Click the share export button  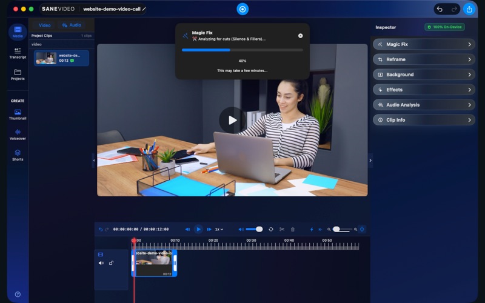(469, 9)
